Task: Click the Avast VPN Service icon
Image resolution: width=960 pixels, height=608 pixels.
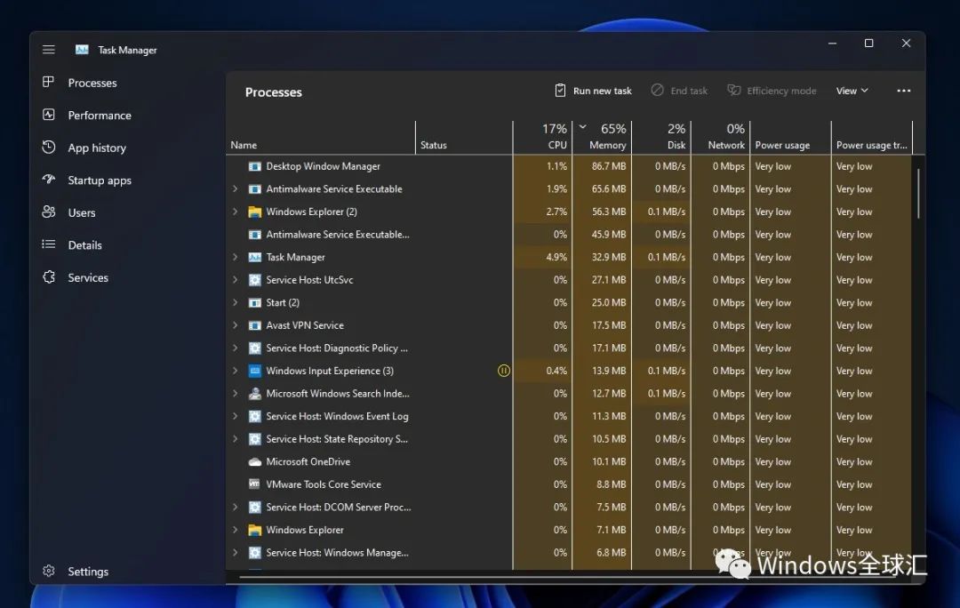Action: coord(255,325)
